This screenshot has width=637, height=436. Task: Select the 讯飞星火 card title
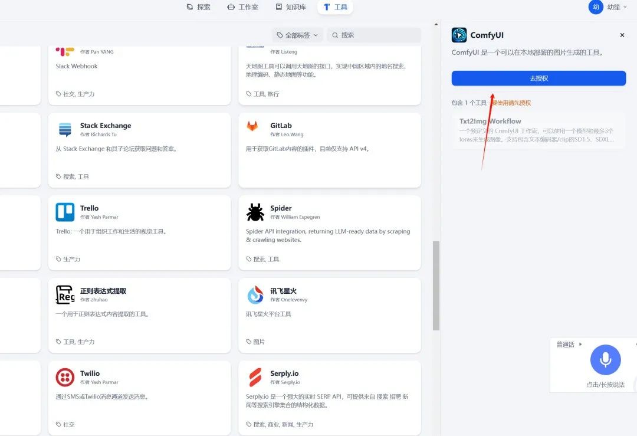point(283,290)
